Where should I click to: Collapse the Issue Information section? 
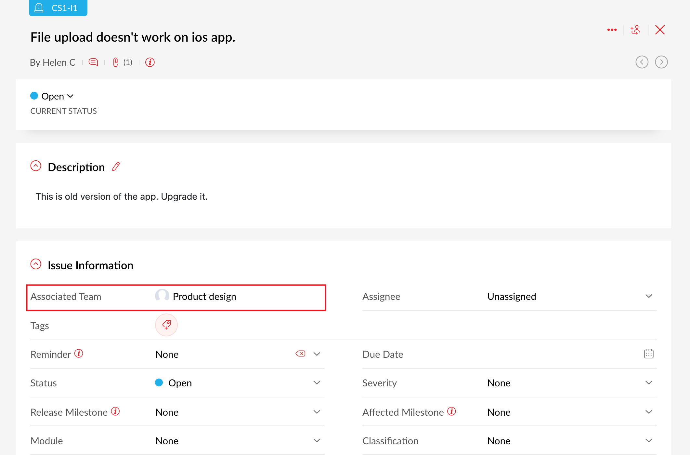[36, 264]
